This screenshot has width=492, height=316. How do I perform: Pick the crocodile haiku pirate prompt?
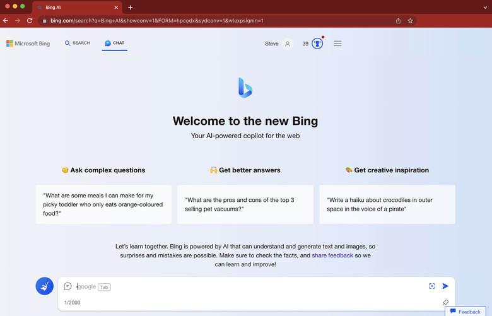pyautogui.click(x=387, y=204)
